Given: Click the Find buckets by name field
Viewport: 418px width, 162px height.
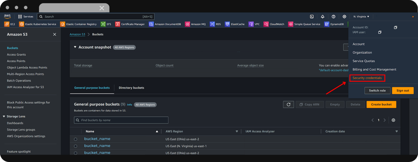Looking at the screenshot, I should coord(121,120).
